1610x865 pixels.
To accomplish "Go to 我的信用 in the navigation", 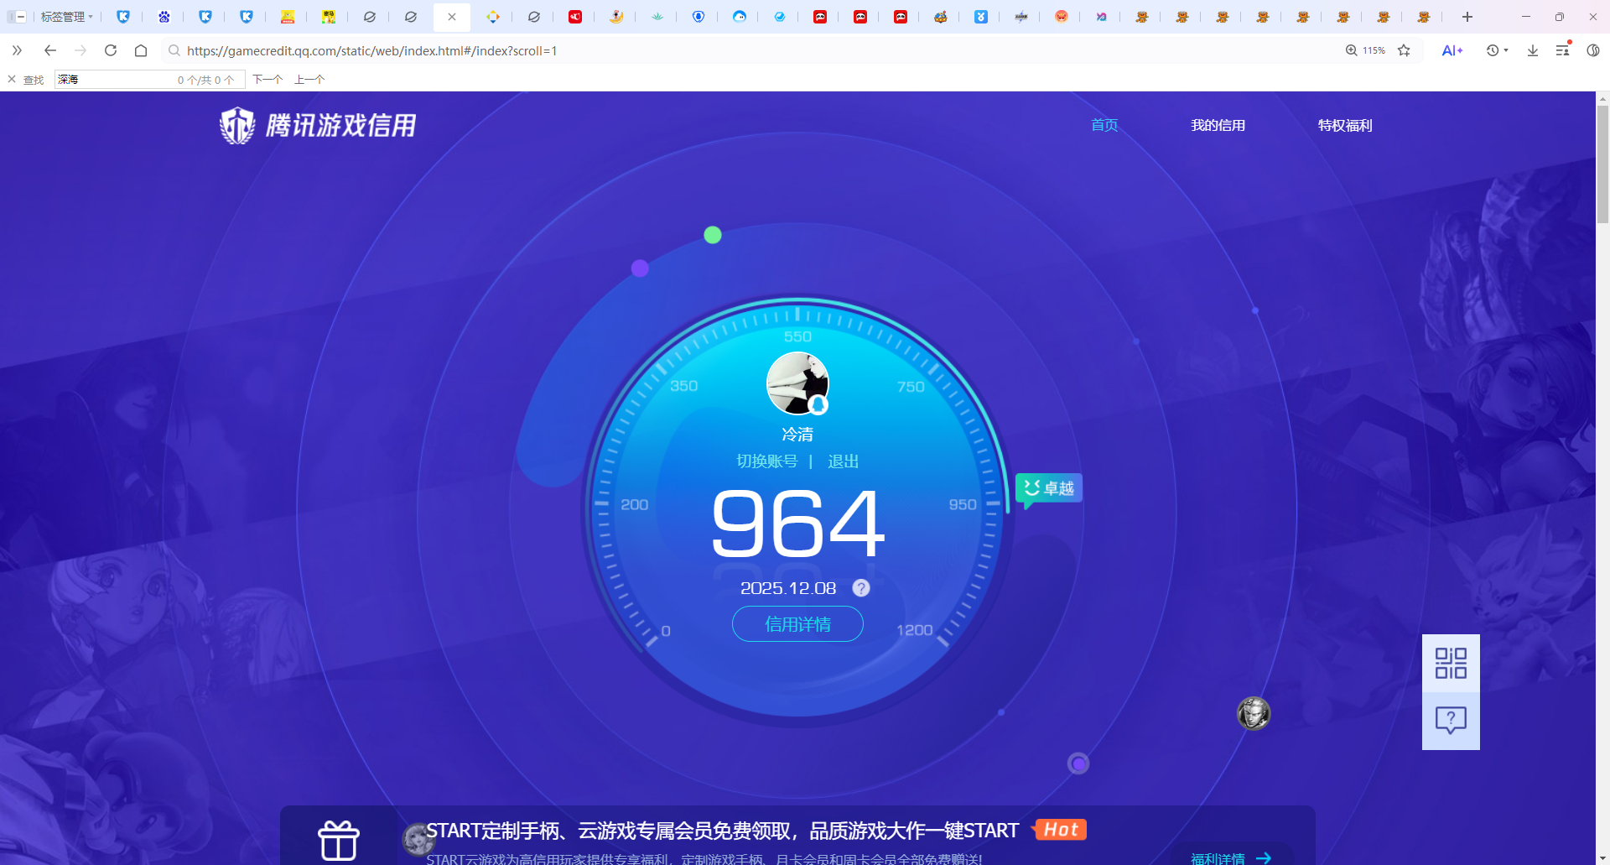I will pos(1218,125).
